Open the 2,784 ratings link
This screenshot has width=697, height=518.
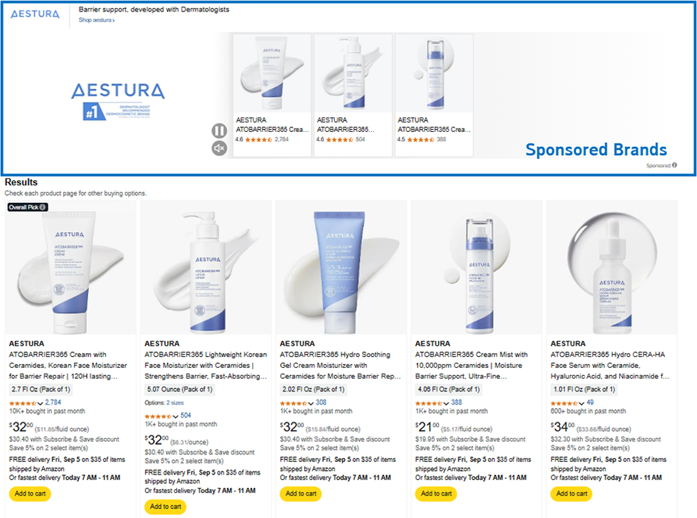pos(53,403)
